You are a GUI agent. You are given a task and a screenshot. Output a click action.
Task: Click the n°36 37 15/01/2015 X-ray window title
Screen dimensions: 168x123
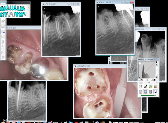(108, 2)
